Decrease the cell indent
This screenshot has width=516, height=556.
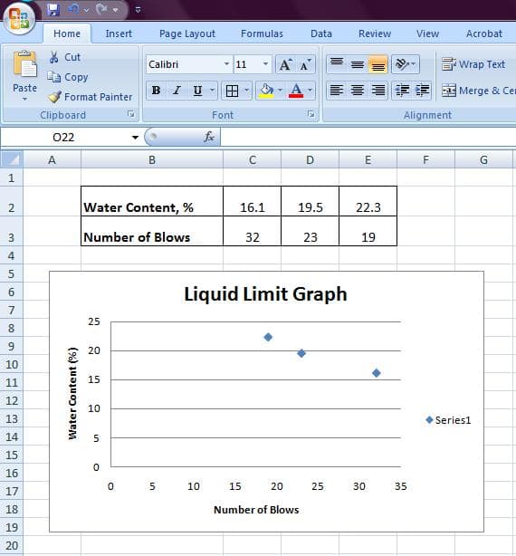[x=402, y=91]
